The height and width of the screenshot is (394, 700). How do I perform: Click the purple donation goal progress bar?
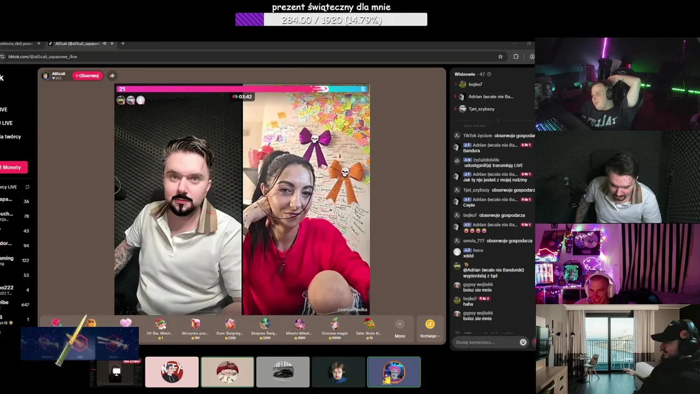(331, 20)
